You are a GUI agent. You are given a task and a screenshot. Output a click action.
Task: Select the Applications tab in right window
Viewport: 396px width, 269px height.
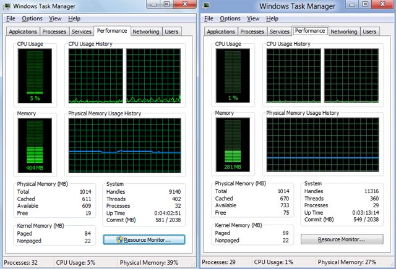click(221, 31)
